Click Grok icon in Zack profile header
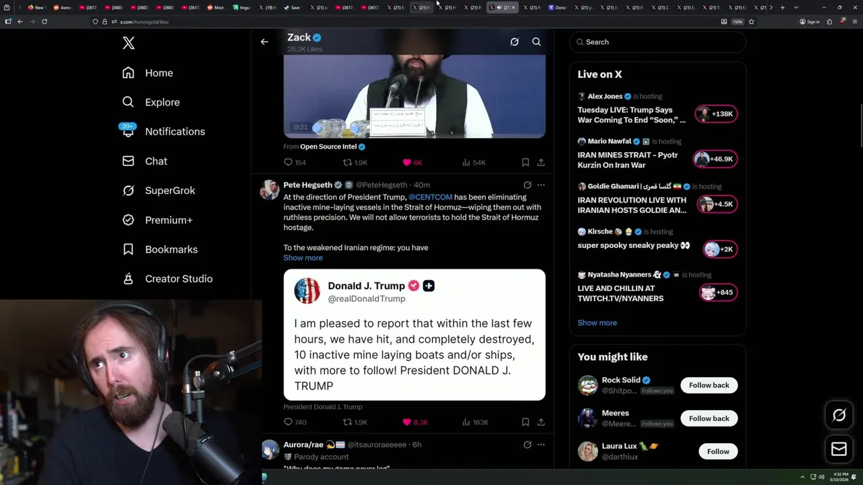 pos(514,42)
